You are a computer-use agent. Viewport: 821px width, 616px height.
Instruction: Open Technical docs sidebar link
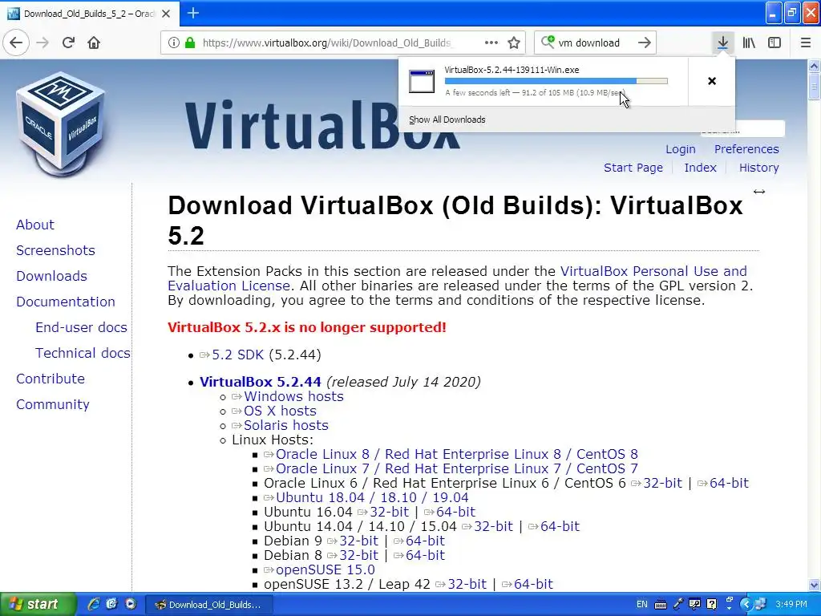(x=83, y=353)
